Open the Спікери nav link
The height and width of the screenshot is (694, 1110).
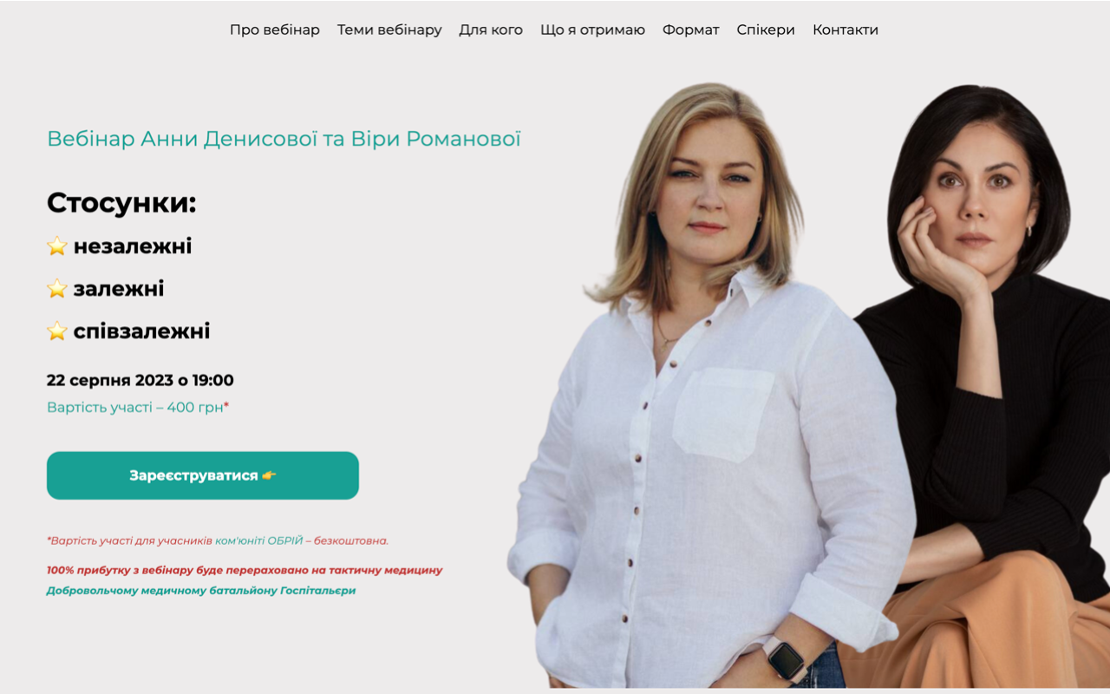coord(766,29)
